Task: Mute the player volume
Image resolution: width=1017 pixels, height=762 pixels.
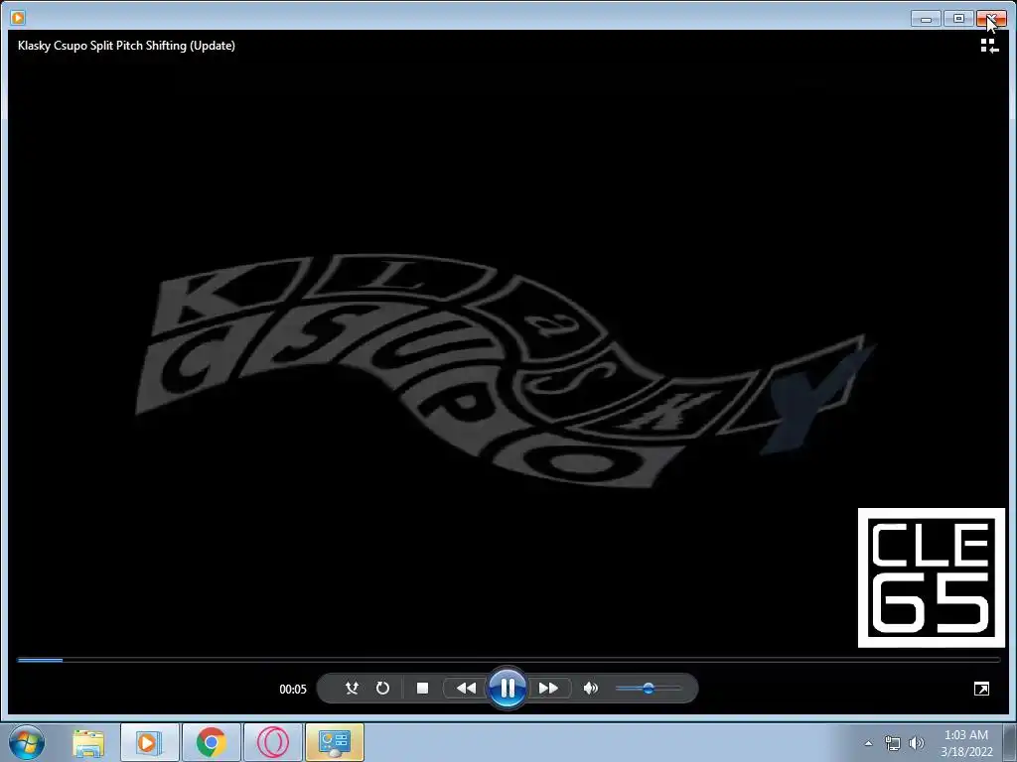Action: (590, 689)
